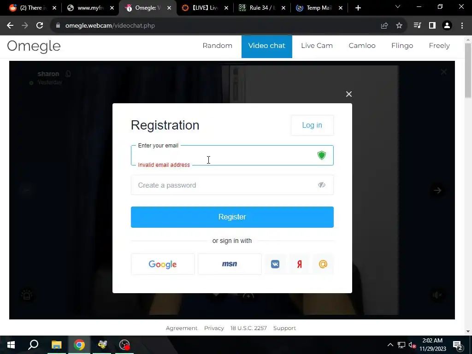Expand the tab search dropdown
This screenshot has width=472, height=354.
click(398, 6)
